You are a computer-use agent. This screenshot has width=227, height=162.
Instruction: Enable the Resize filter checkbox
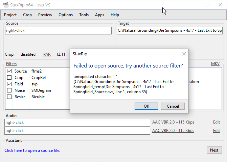point(9,97)
